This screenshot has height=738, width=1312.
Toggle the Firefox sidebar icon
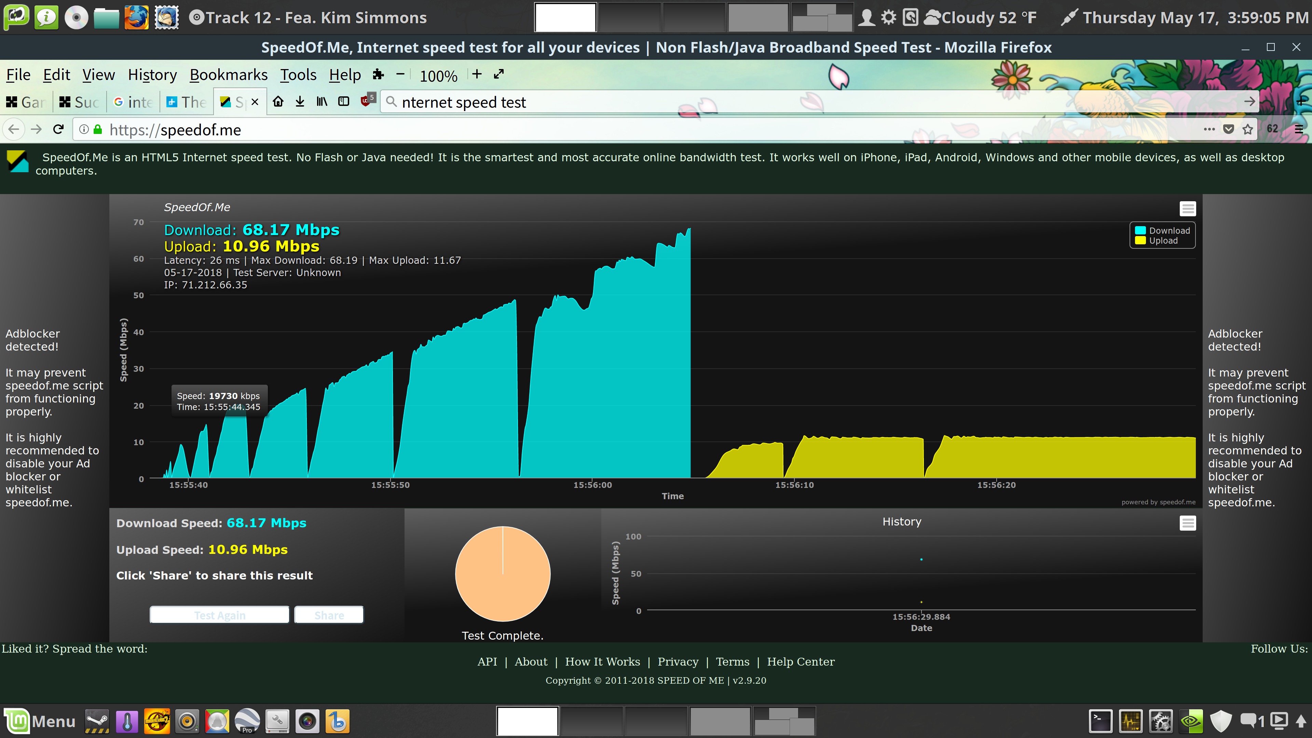point(344,101)
